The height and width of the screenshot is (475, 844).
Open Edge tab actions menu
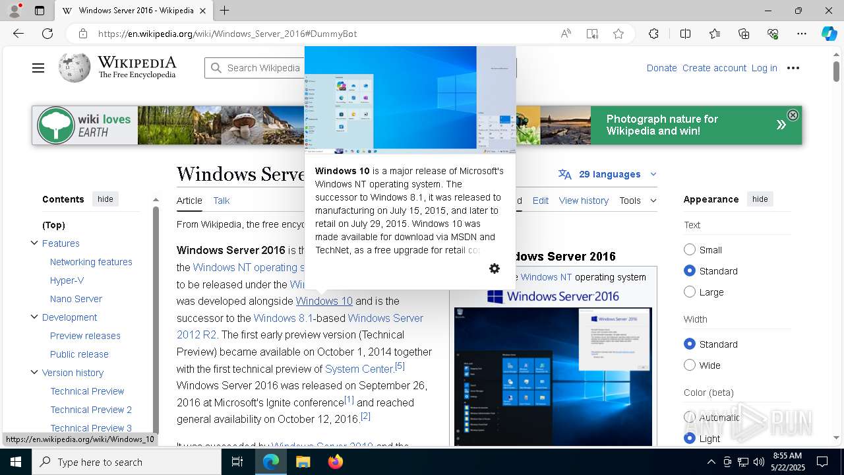(40, 11)
